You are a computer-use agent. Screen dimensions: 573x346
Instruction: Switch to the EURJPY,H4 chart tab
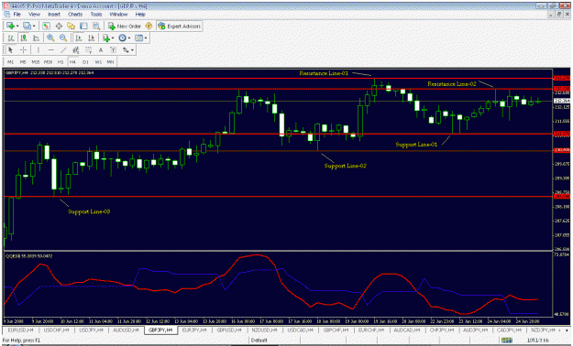(194, 330)
